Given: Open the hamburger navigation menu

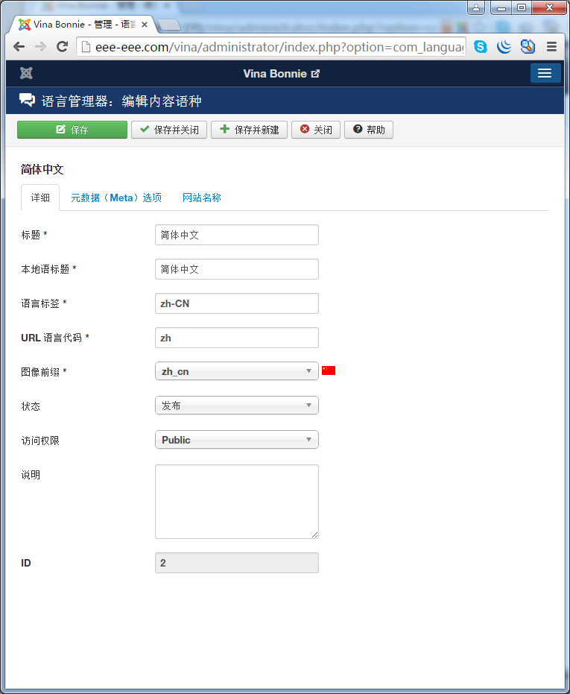Looking at the screenshot, I should (x=545, y=74).
